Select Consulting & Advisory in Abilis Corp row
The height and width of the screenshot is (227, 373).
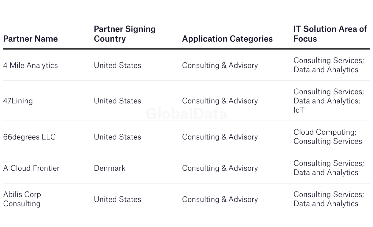point(220,199)
